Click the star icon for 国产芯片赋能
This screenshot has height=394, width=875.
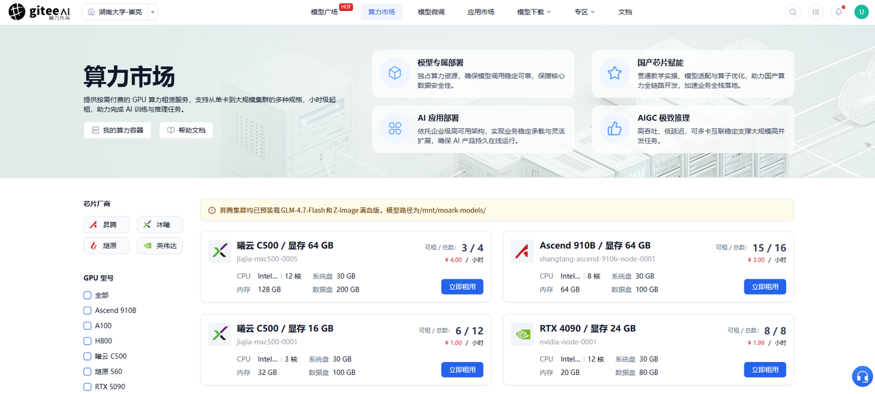tap(615, 73)
